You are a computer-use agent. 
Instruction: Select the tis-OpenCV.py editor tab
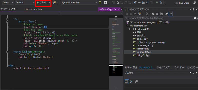(106, 9)
